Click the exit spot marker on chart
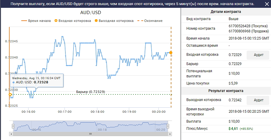 (171, 53)
